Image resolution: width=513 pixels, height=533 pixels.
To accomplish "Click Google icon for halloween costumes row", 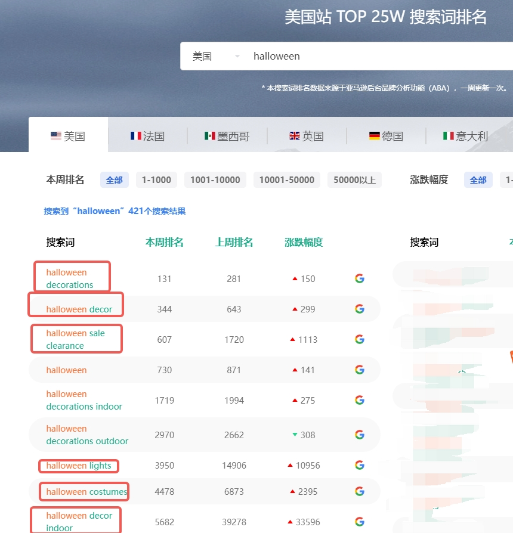I will (359, 491).
